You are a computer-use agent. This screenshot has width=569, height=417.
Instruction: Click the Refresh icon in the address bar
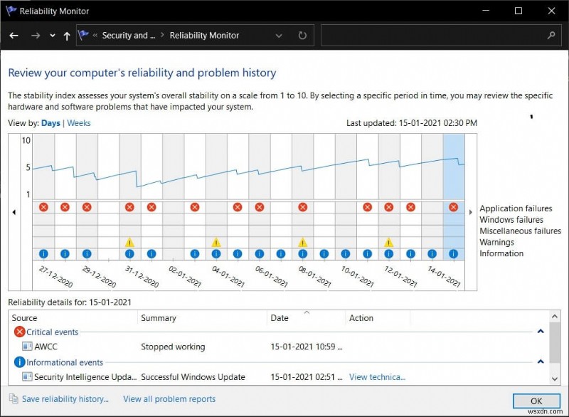click(302, 35)
